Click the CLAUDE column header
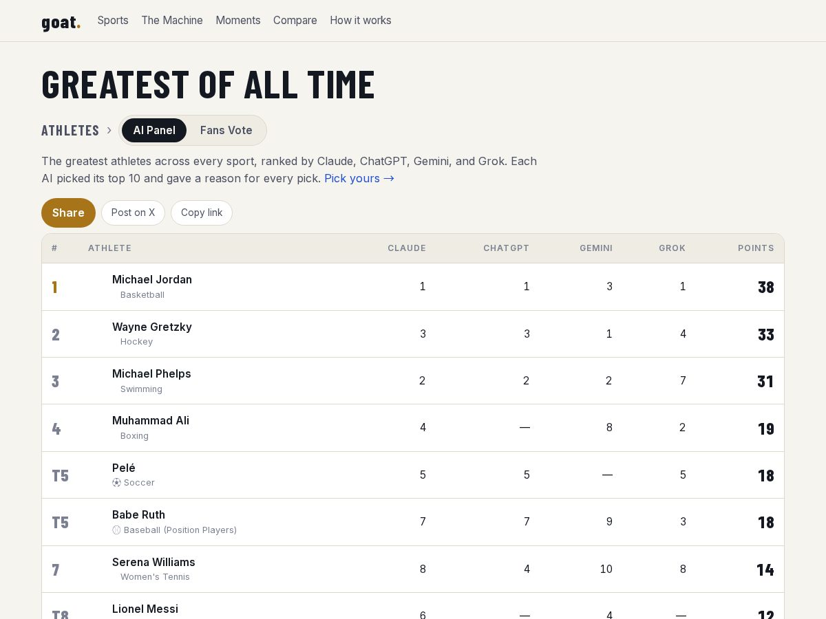 407,248
